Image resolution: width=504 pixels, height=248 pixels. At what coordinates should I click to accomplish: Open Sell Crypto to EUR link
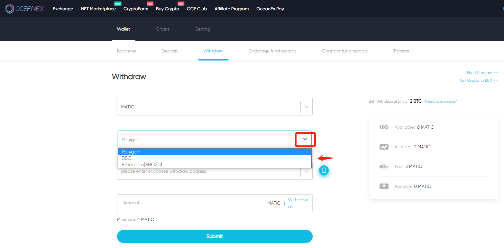click(479, 80)
